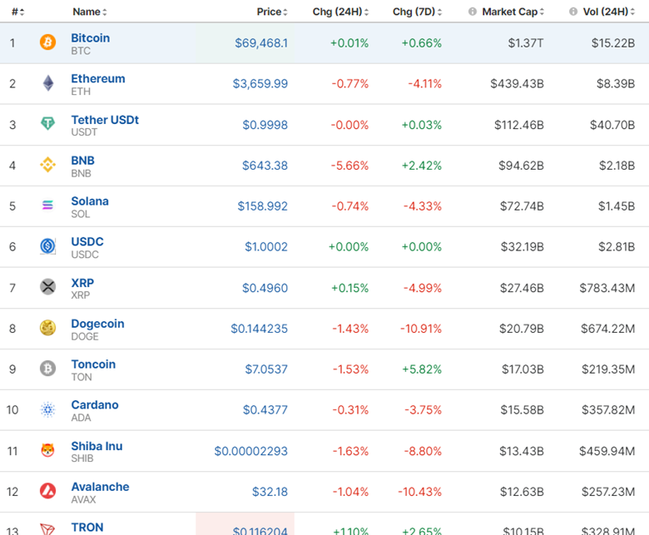This screenshot has width=649, height=535.
Task: Click the Market Cap info icon
Action: [x=473, y=12]
